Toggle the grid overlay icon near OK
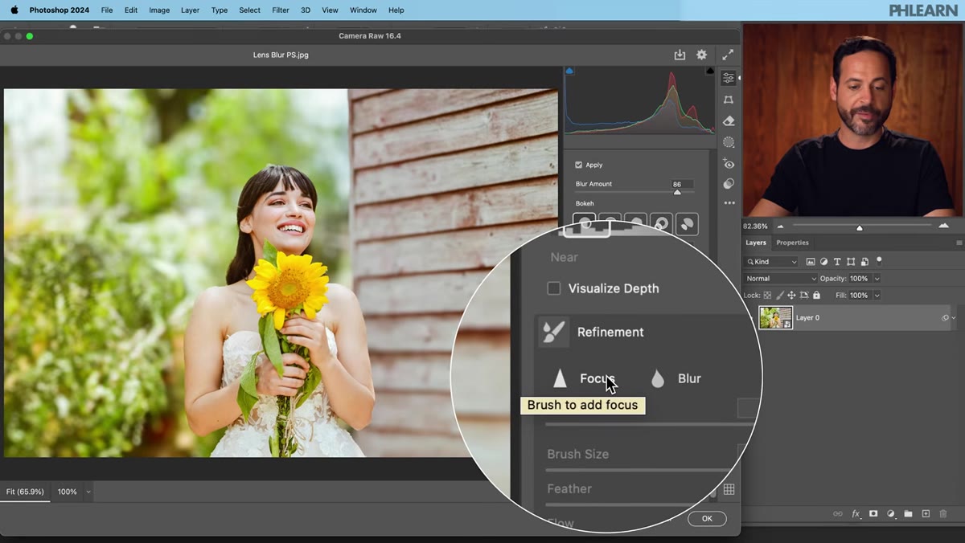Screen dimensions: 965x543 [729, 489]
